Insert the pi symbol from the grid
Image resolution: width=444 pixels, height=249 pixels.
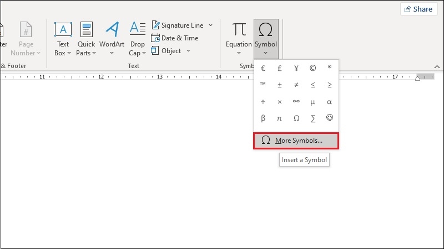[280, 118]
